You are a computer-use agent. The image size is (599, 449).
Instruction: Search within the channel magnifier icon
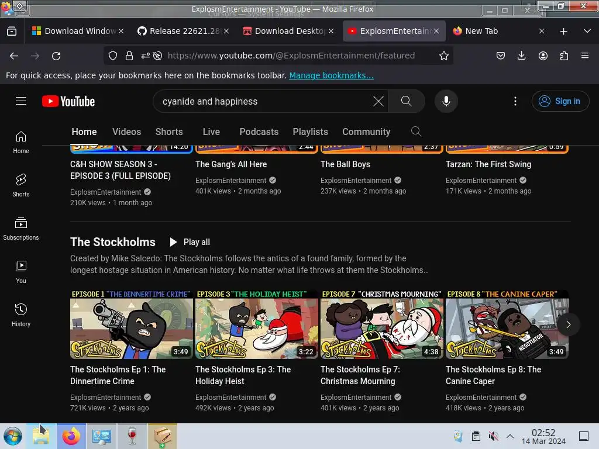click(416, 132)
